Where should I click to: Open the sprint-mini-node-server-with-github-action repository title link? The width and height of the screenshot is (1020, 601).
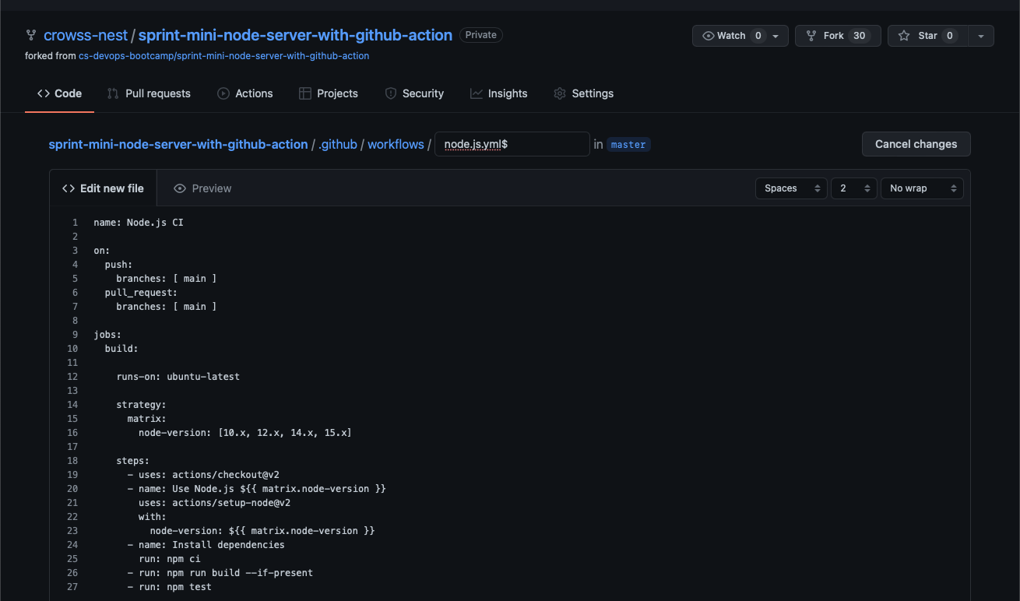(295, 35)
